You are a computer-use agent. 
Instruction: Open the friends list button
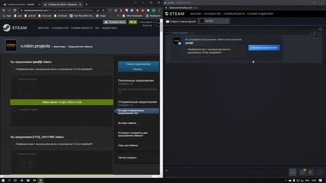coord(180,21)
